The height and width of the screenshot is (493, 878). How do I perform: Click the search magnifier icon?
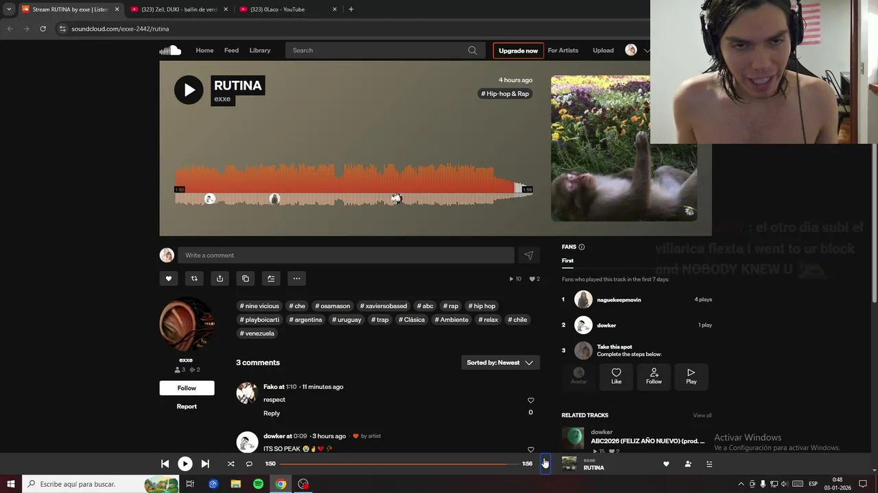pyautogui.click(x=473, y=50)
